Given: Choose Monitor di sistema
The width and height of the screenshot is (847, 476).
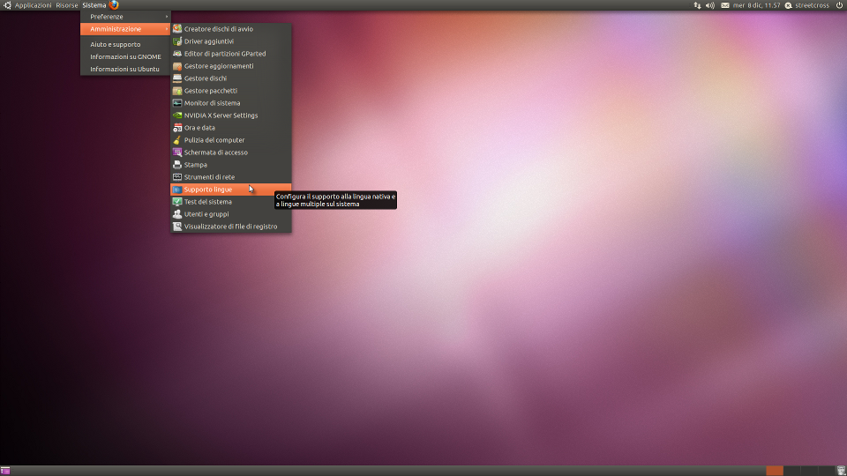Looking at the screenshot, I should 212,103.
